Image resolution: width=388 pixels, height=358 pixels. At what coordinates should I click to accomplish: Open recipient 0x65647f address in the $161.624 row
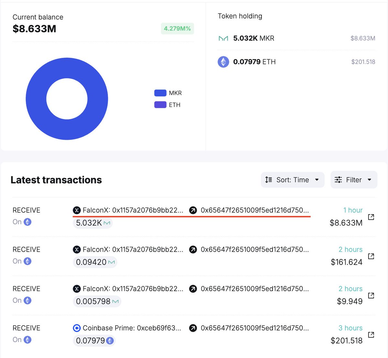tap(255, 249)
